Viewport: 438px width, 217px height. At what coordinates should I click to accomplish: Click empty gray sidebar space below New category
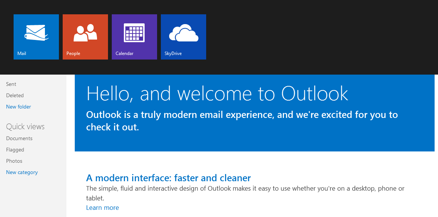point(33,196)
